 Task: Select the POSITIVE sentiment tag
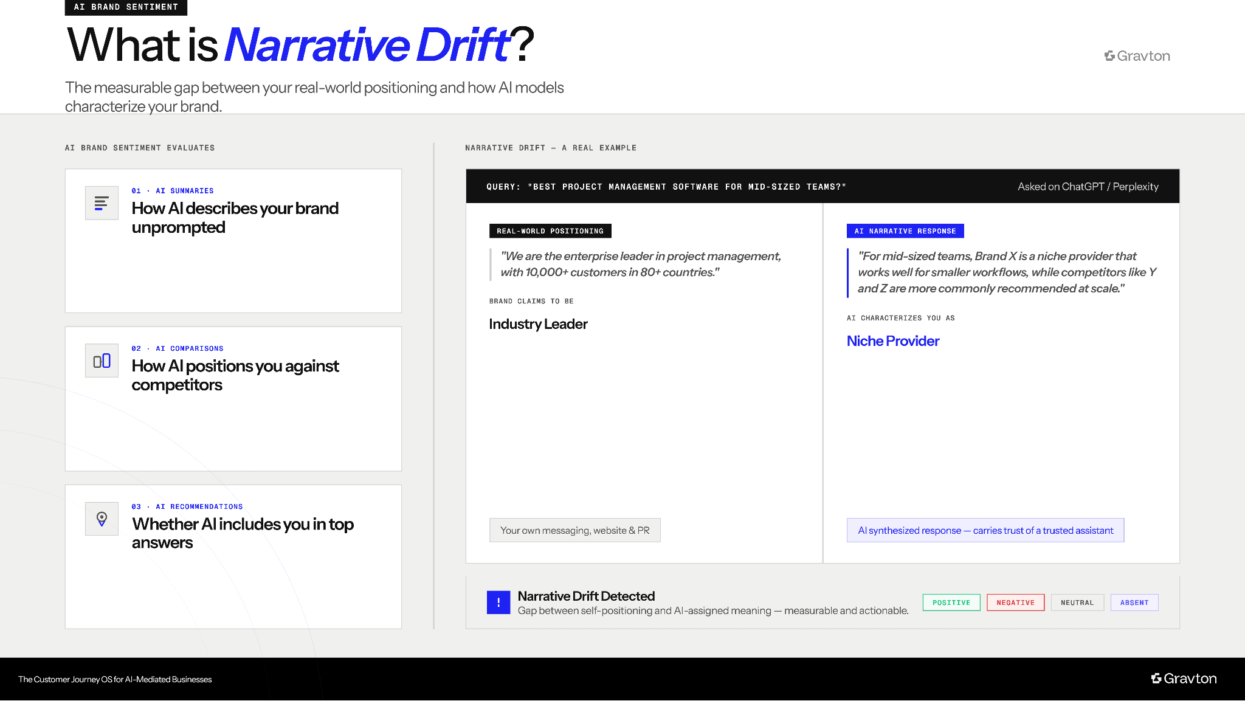coord(951,603)
